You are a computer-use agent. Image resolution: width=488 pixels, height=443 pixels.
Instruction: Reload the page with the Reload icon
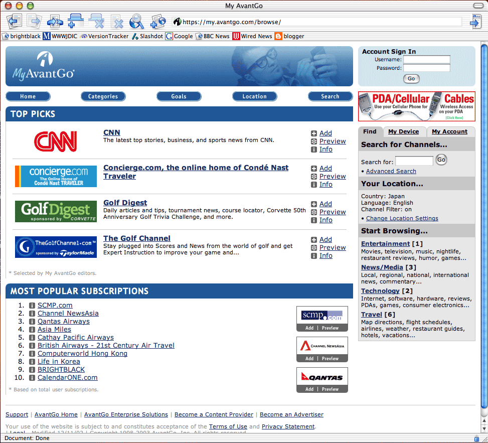[55, 22]
